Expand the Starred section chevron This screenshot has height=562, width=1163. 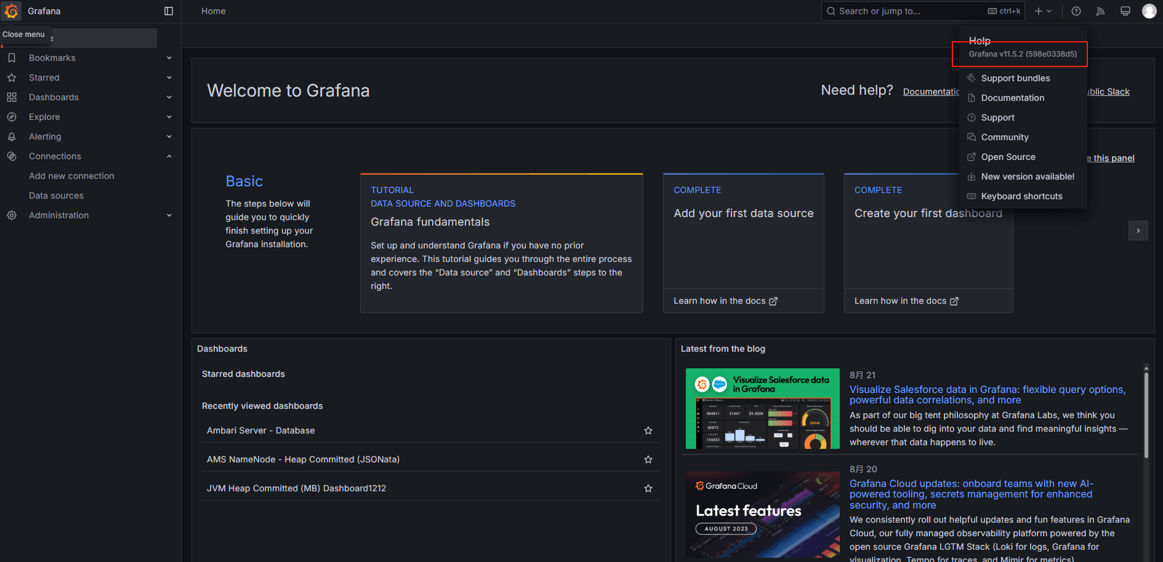tap(169, 77)
